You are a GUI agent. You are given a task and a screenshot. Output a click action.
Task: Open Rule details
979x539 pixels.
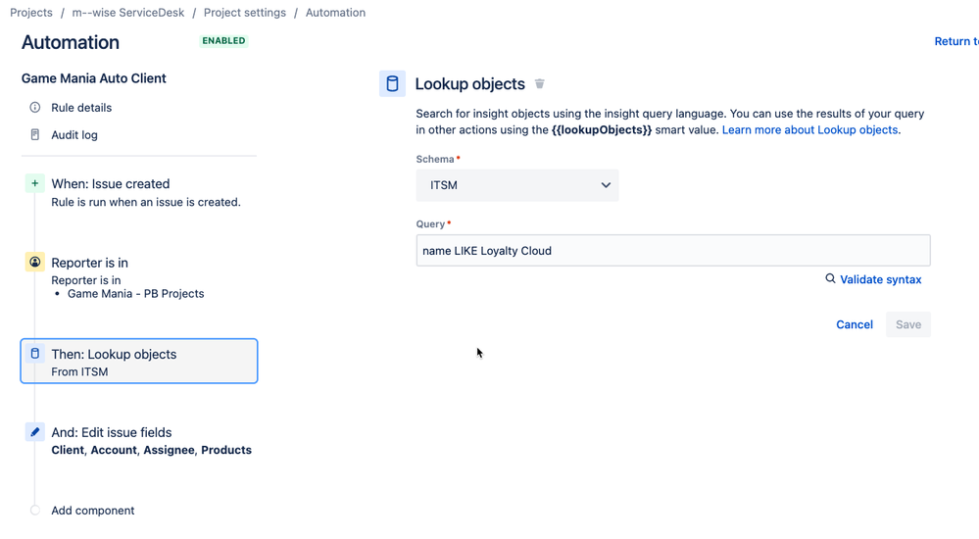point(81,108)
